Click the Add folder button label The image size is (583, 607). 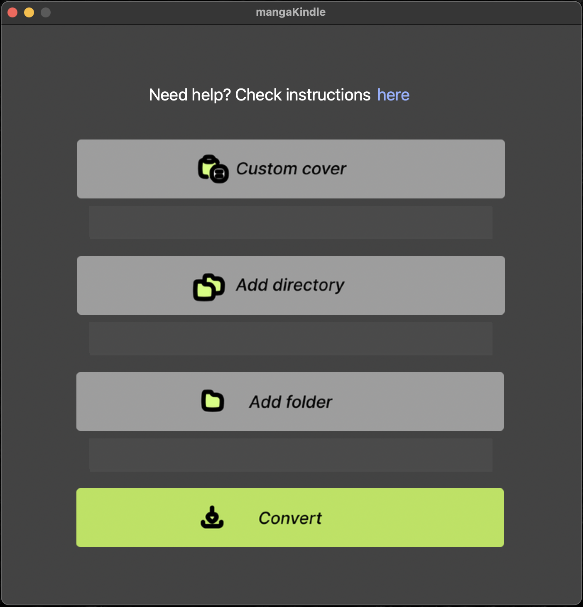pos(291,402)
